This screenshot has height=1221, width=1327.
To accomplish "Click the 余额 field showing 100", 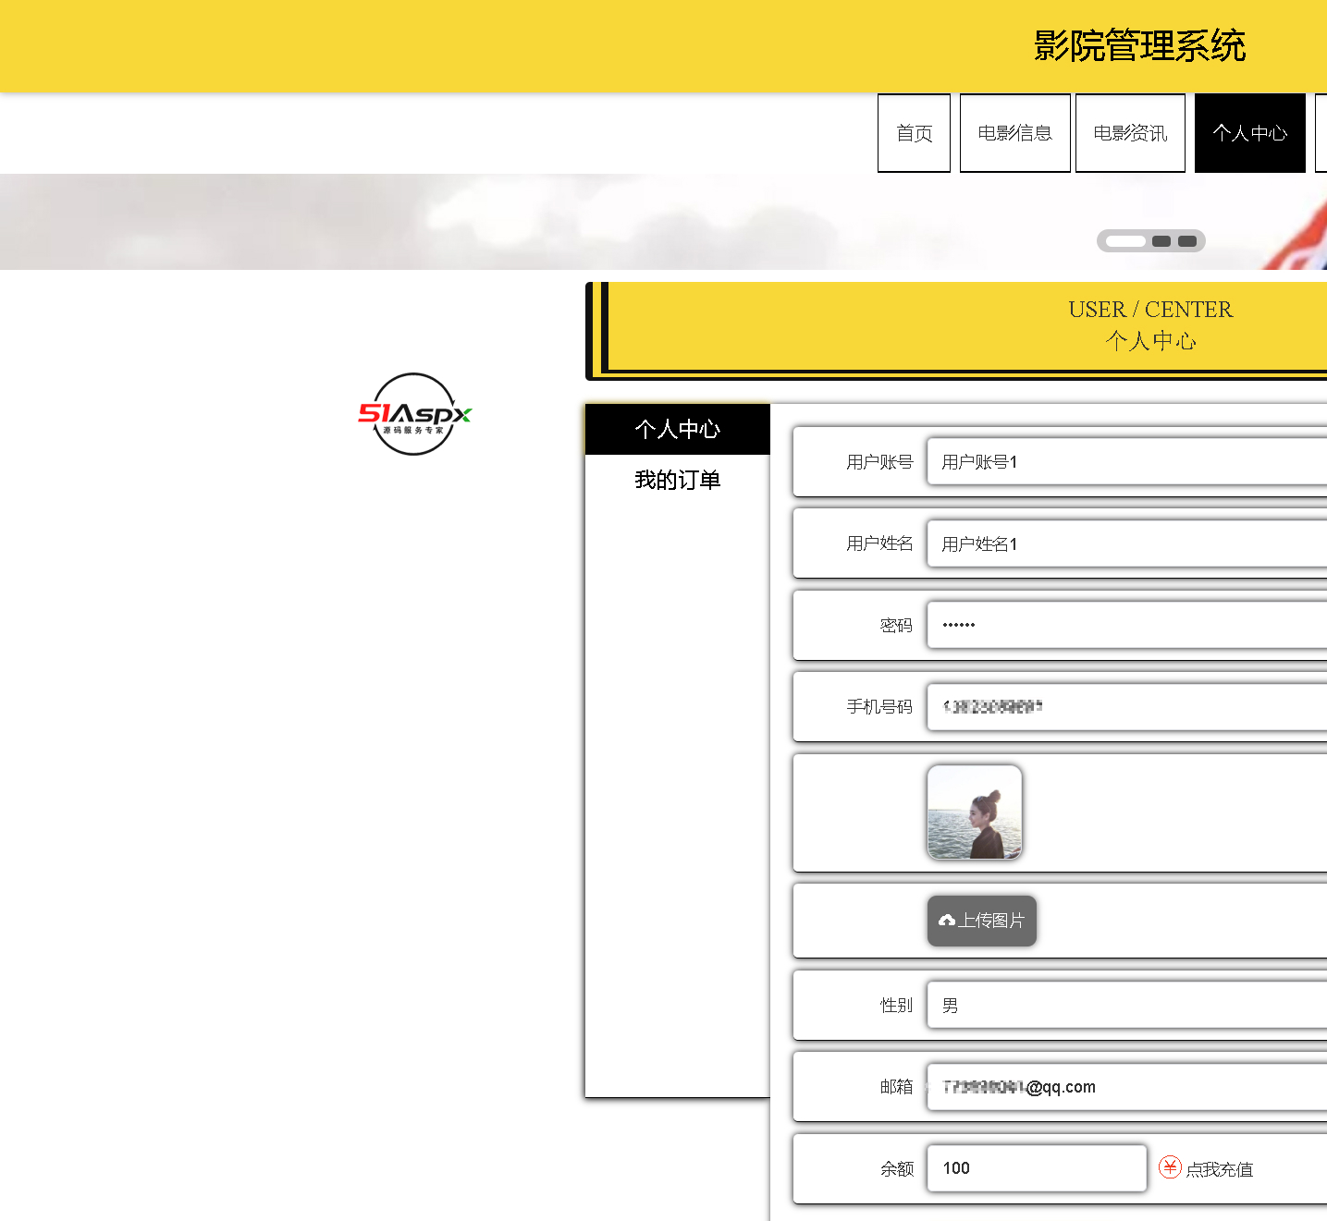I will (x=1036, y=1168).
